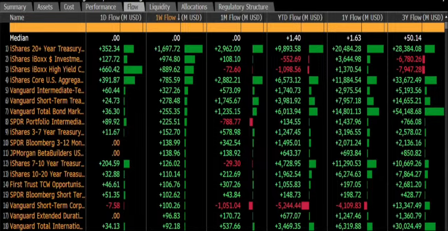This screenshot has width=448, height=231.
Task: Sort by the 1M Flow column header
Action: pyautogui.click(x=241, y=17)
